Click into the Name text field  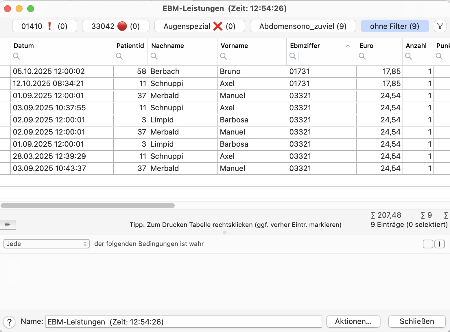pyautogui.click(x=184, y=322)
